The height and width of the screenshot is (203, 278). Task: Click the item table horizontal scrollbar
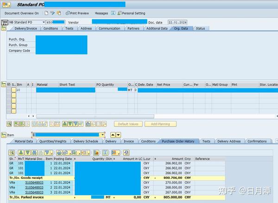coord(95,117)
